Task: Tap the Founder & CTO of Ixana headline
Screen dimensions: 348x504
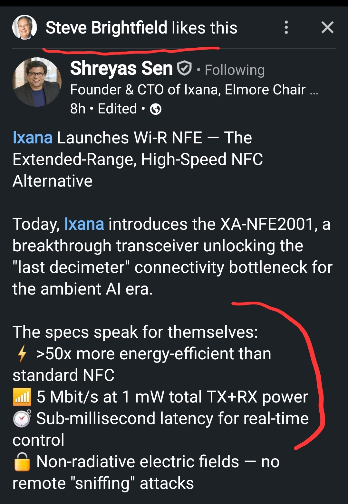Action: click(188, 90)
